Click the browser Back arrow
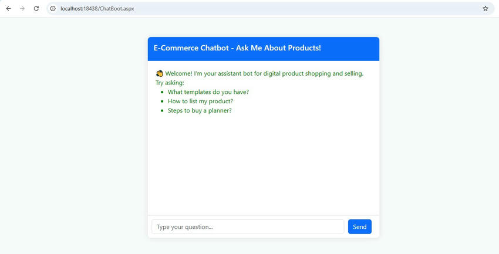 tap(9, 9)
